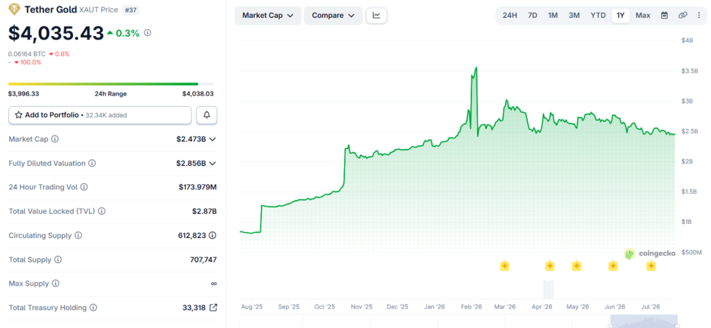Select the 1M time range
Viewport: 711px width, 328px height.
553,15
